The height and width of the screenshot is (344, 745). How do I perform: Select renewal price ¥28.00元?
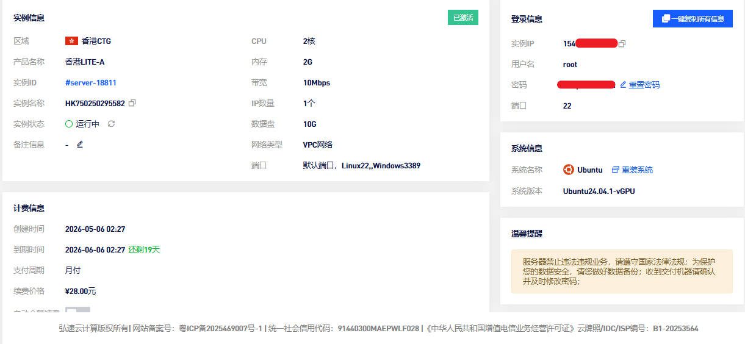point(81,291)
